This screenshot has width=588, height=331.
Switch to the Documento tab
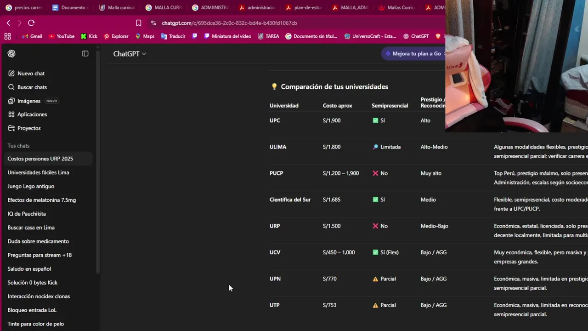(x=70, y=7)
